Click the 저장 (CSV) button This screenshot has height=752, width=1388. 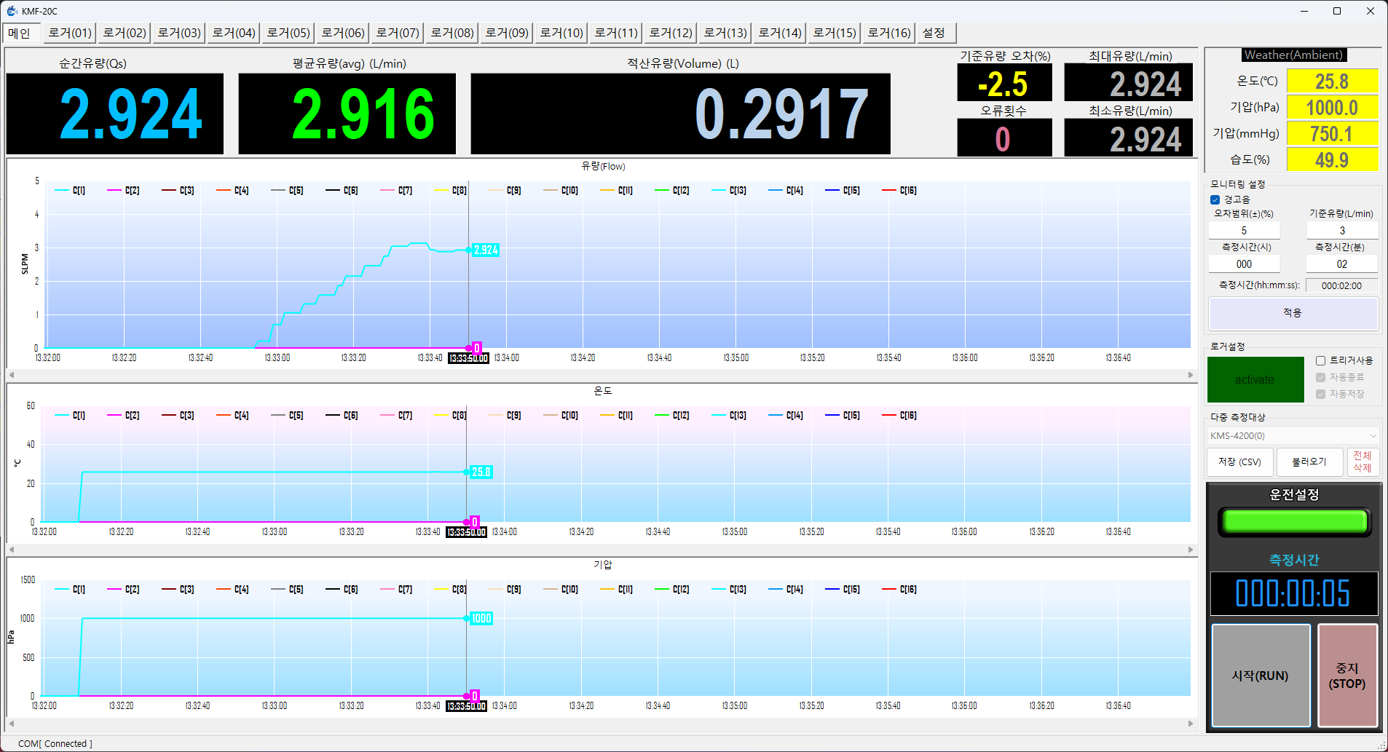point(1239,462)
